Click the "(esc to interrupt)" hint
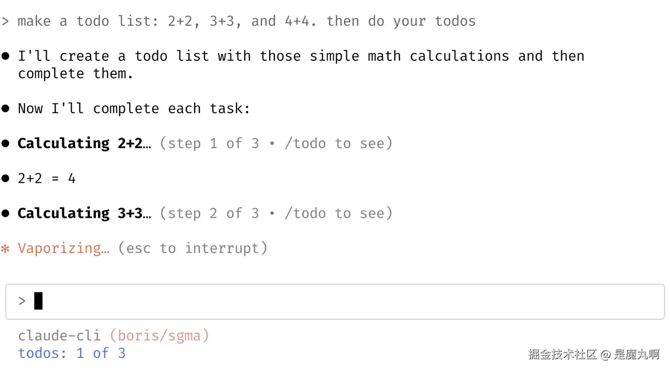This screenshot has height=371, width=670. tap(192, 248)
